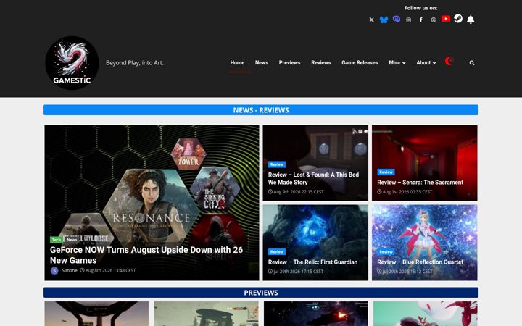Click the Aug 8th 2026 13:48 CEST date
This screenshot has height=326, width=522.
click(108, 270)
